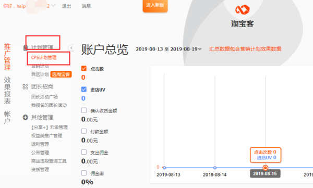The image size is (313, 188).
Task: Enable the 支出佣金 checkbox
Action: coord(84,152)
